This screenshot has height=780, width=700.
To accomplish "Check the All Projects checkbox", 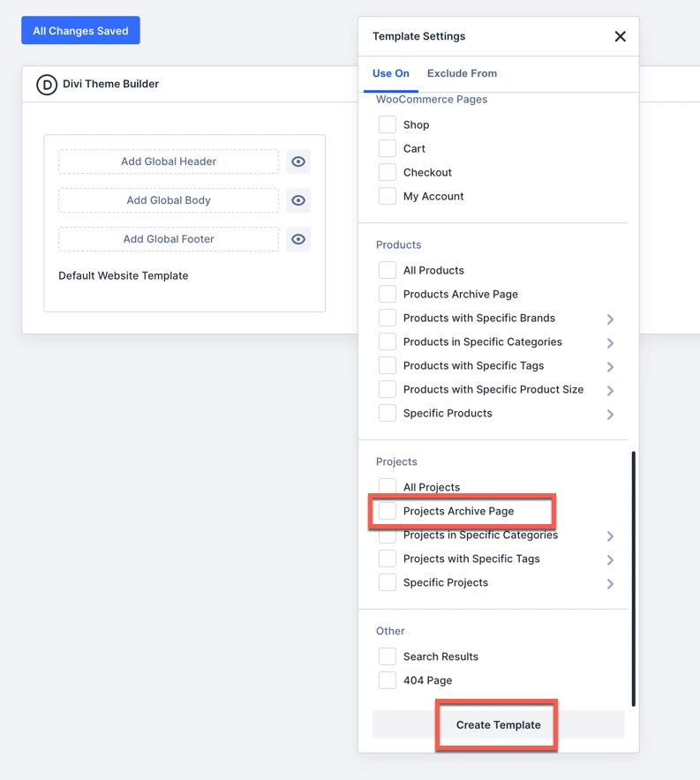I will coord(387,487).
